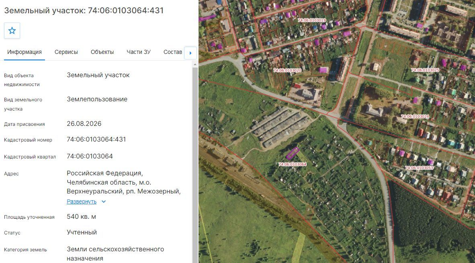The width and height of the screenshot is (475, 263).
Task: Add the land plot to favorites with the star
Action: coord(12,31)
